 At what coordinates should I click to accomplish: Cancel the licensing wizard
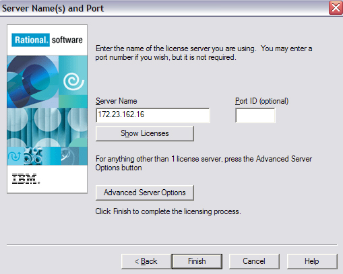(x=254, y=261)
